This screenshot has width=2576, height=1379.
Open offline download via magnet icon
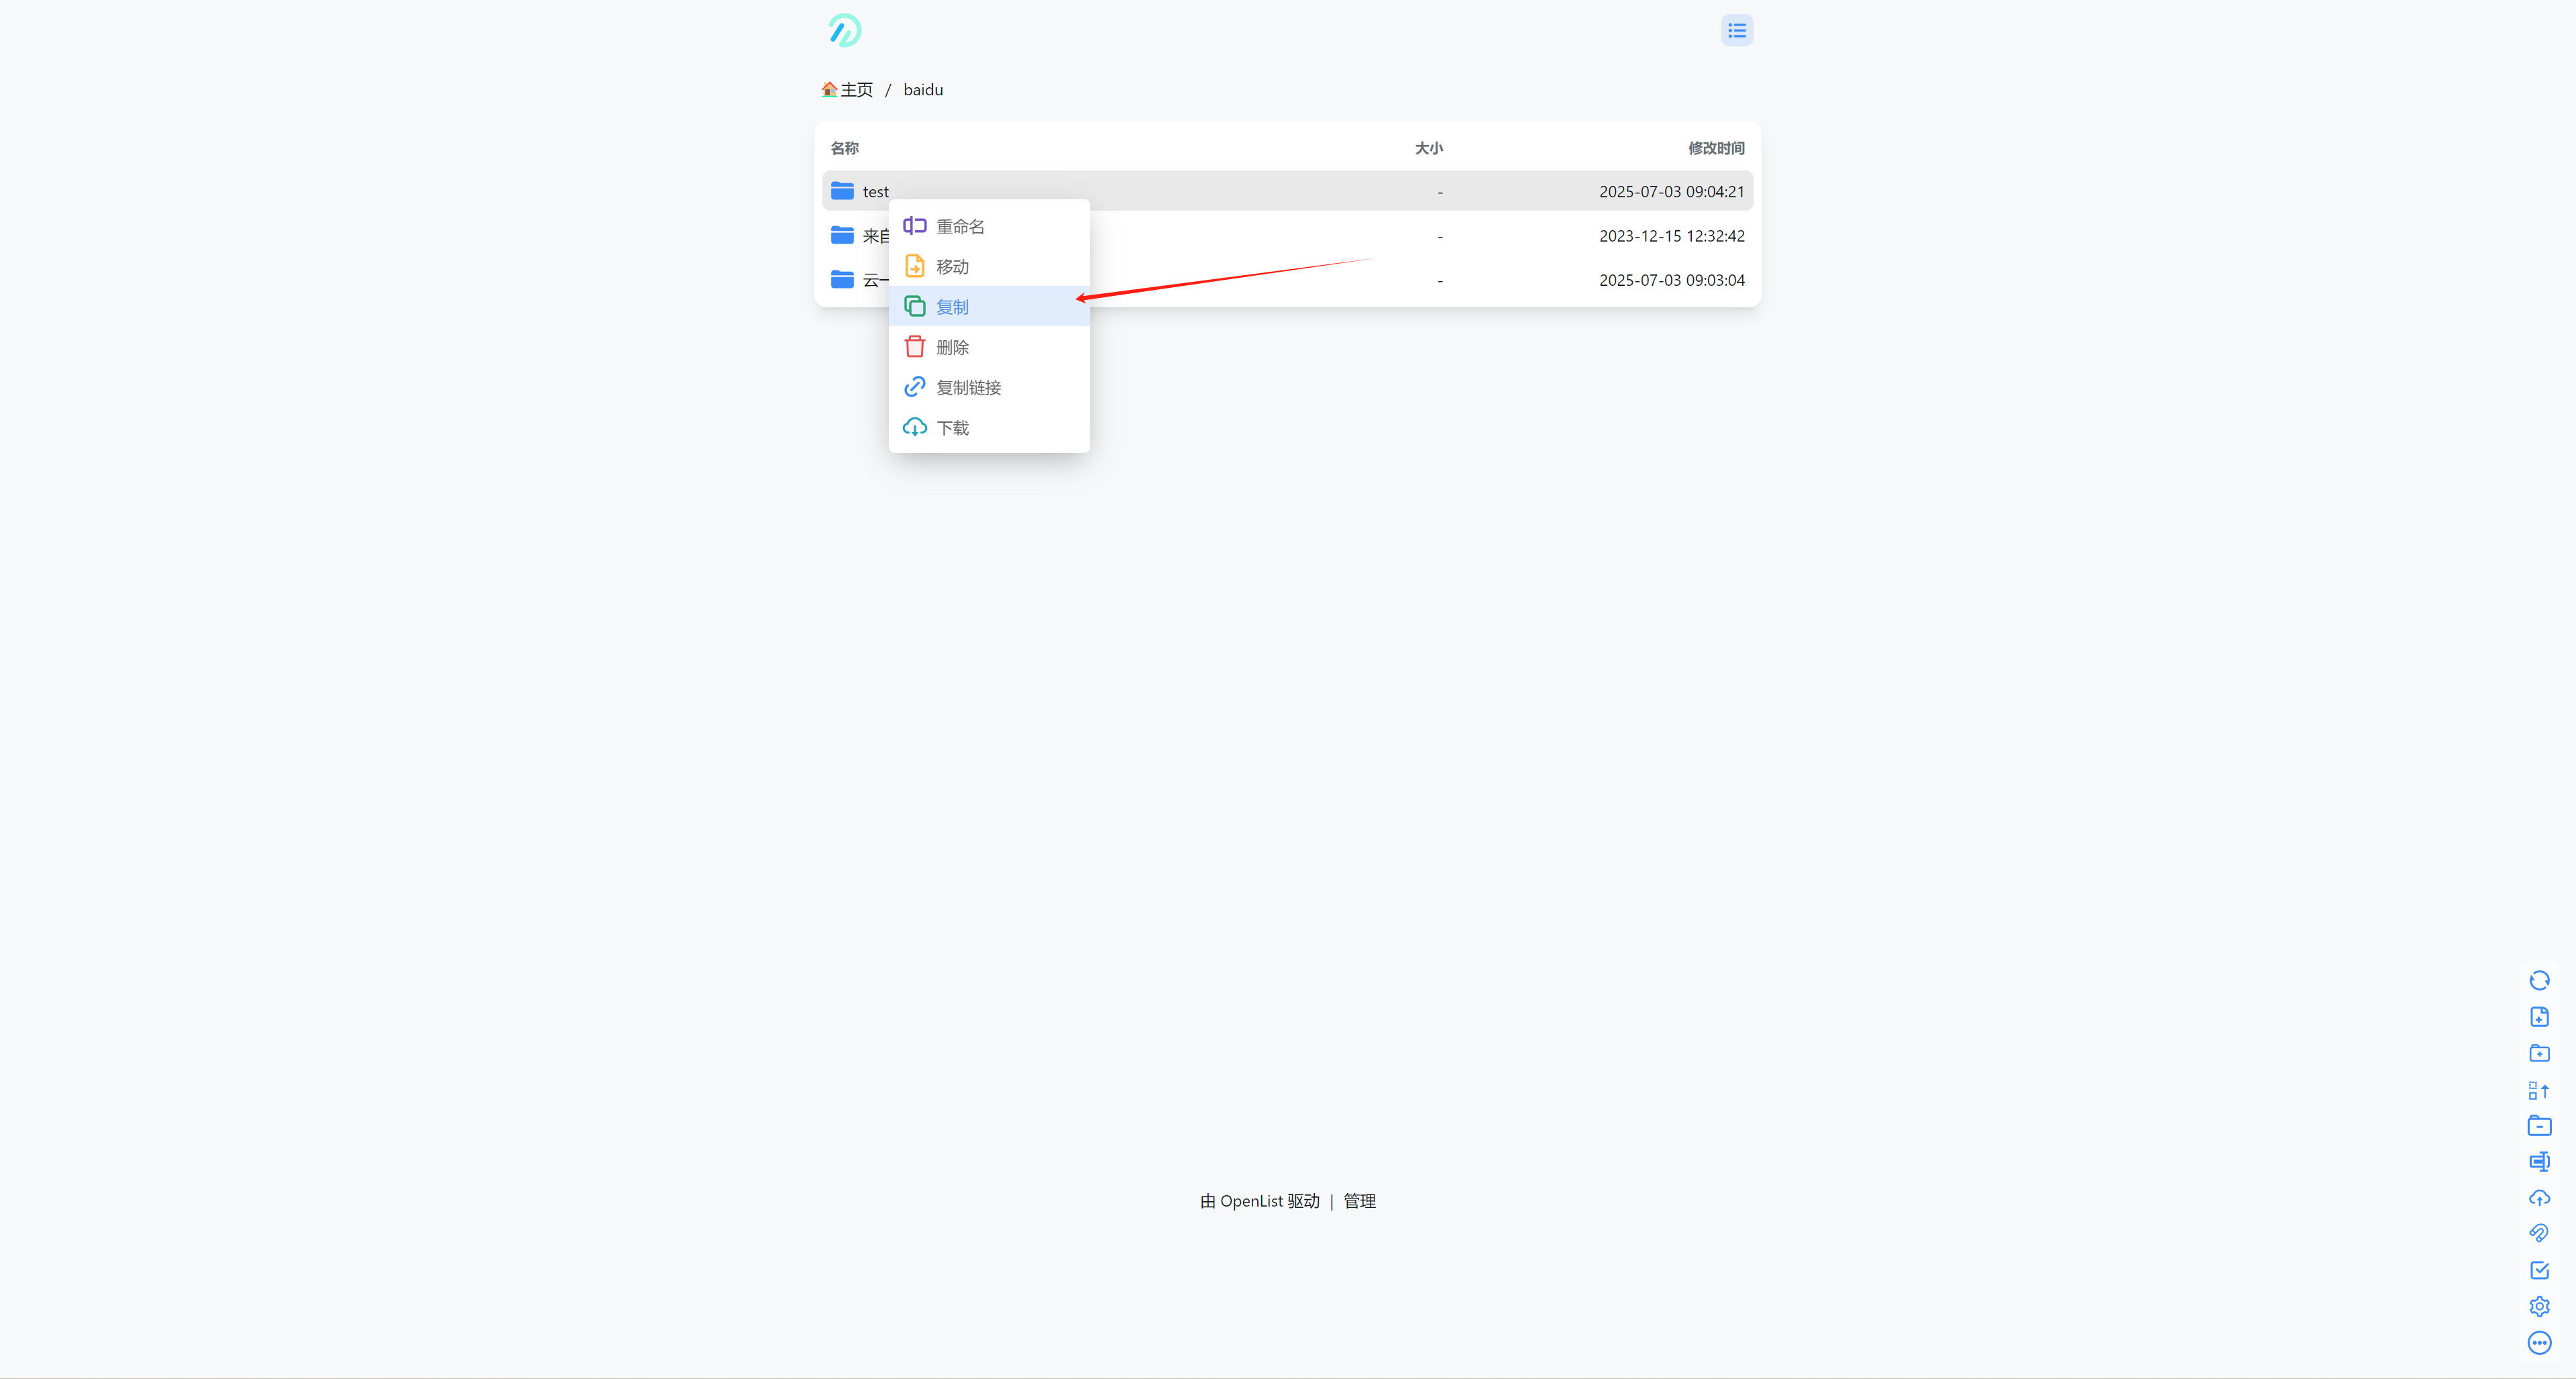coord(2539,1234)
